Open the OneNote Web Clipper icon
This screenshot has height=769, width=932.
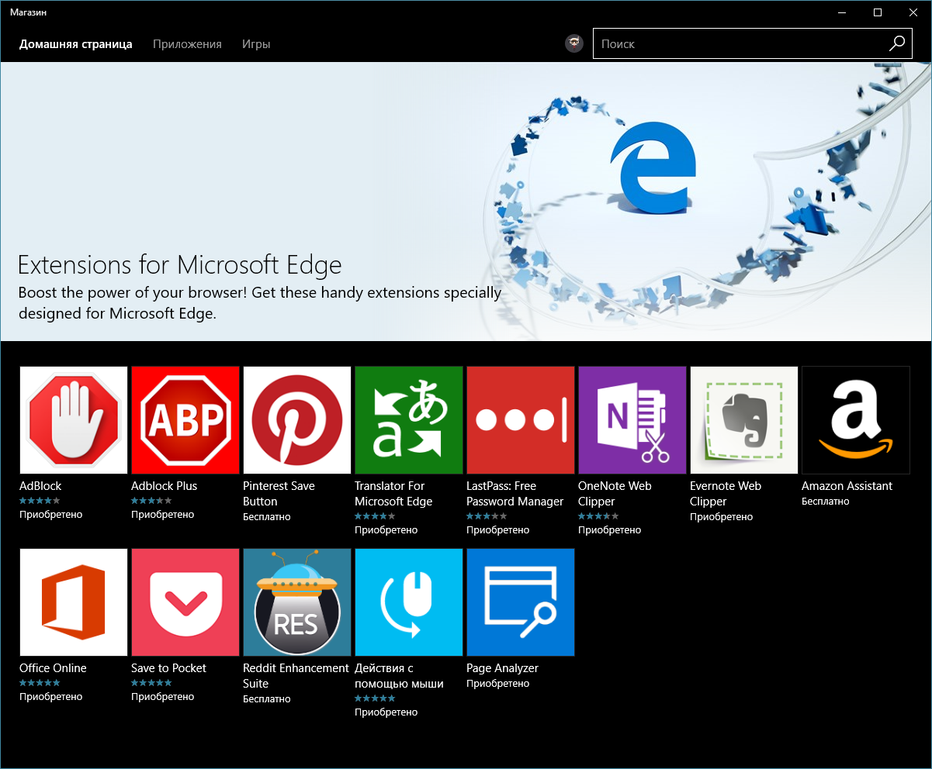click(632, 420)
